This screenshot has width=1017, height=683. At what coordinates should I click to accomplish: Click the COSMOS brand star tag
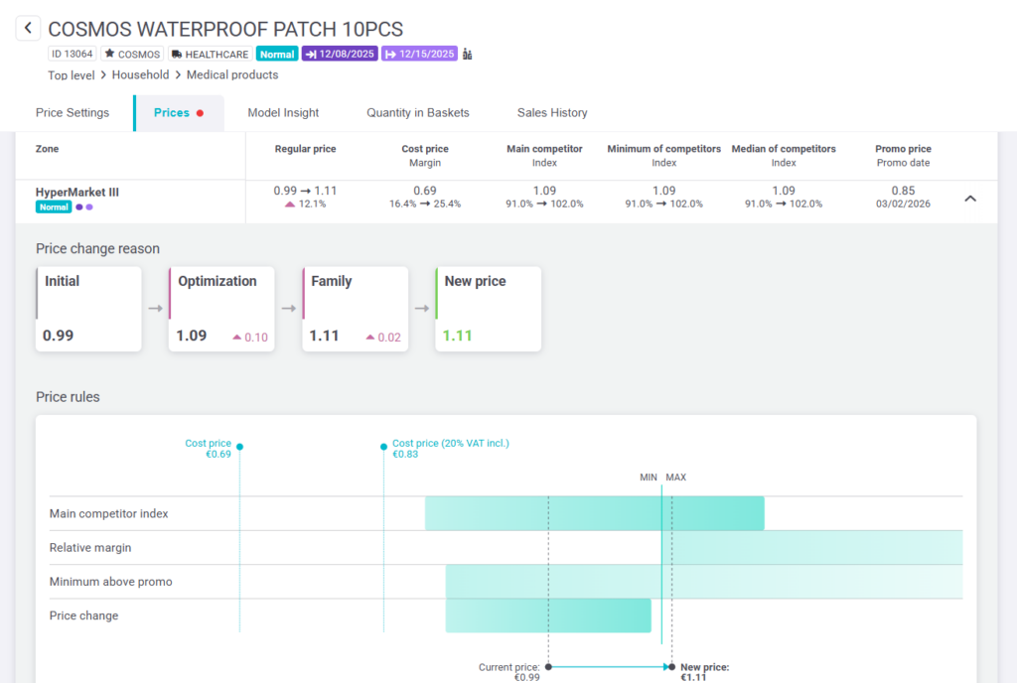(132, 54)
